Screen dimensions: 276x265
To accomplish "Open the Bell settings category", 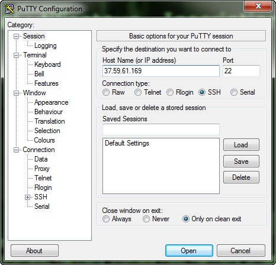I will [39, 74].
